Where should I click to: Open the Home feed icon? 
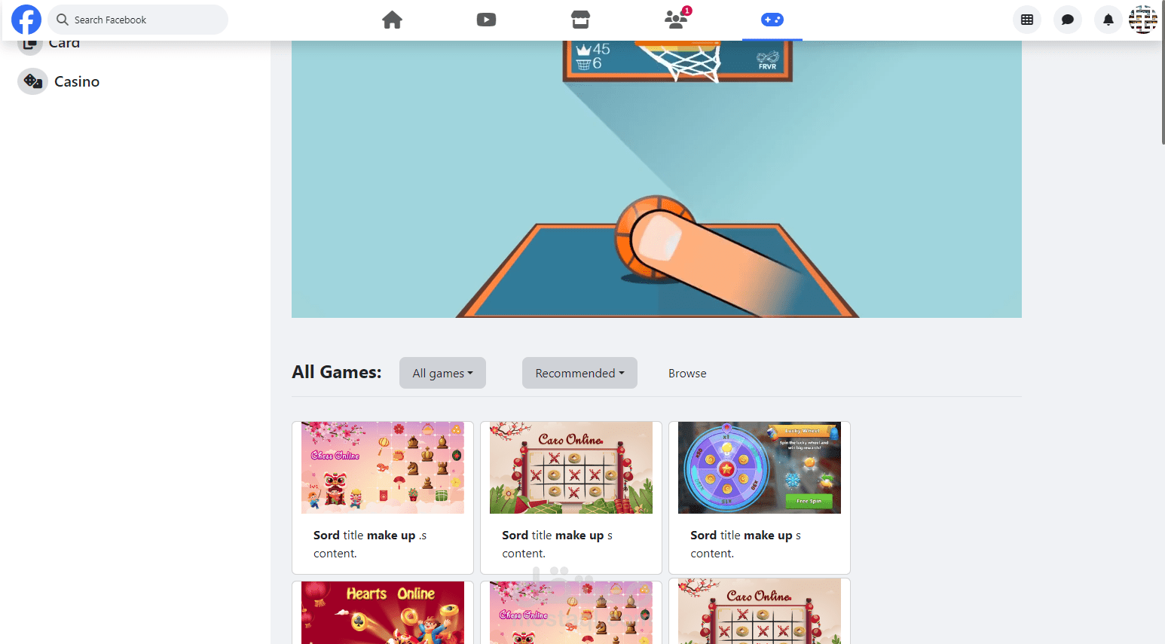[392, 20]
